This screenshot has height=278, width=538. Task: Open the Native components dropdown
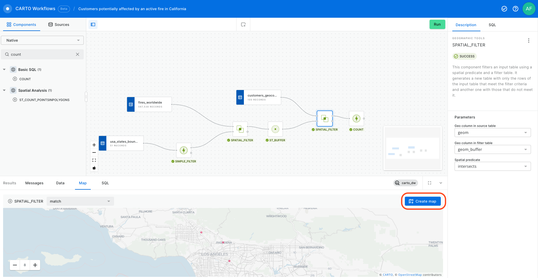pos(42,40)
